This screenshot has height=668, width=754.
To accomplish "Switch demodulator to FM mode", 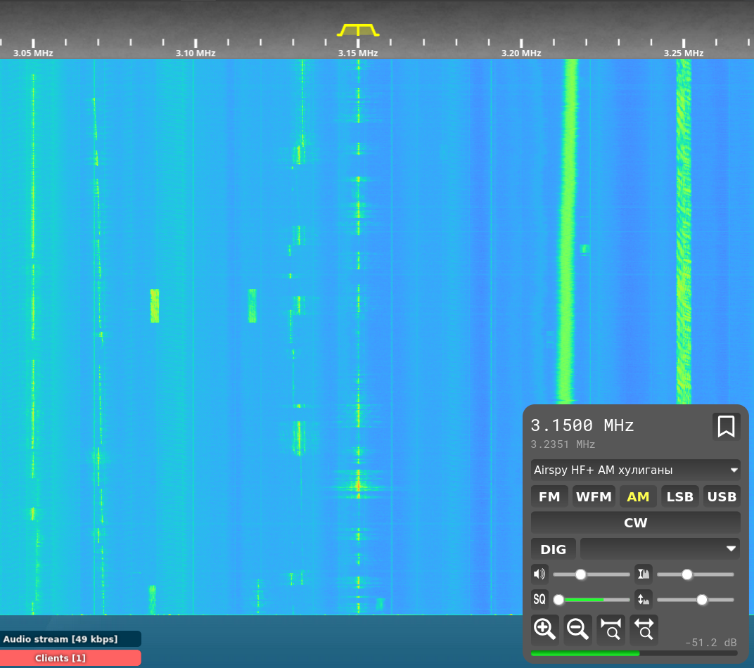I will [x=549, y=496].
